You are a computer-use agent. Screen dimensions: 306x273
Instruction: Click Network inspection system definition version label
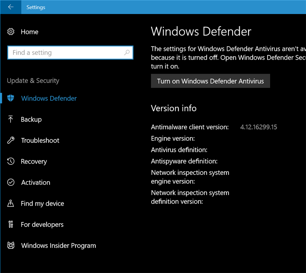click(190, 197)
